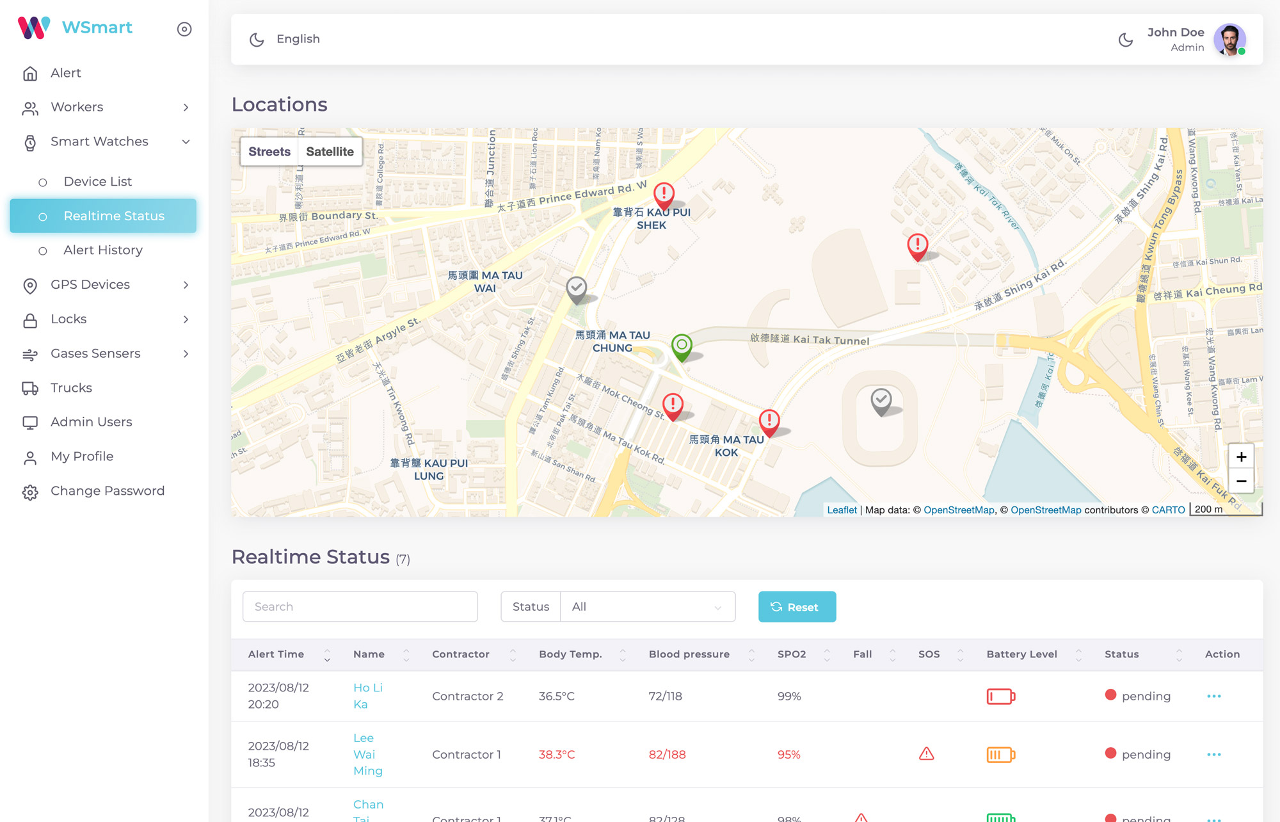Click the Change Password gear icon
The image size is (1280, 822).
(30, 492)
